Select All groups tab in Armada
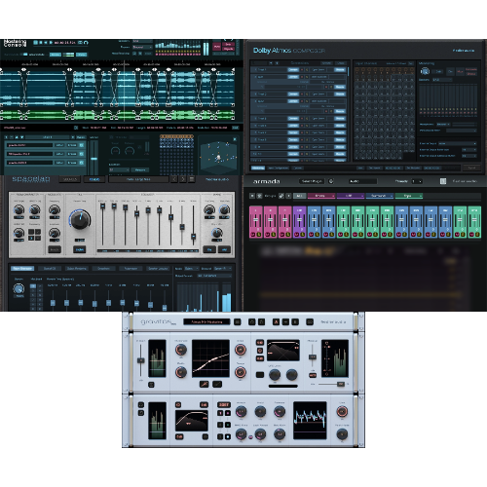Screen dimensions: 487x487 (x=299, y=196)
